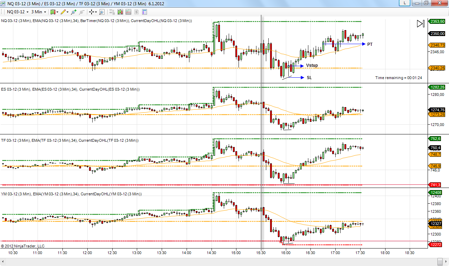Open the Data Series candlestick icon
Viewport: 449px width, 266px height.
click(x=120, y=12)
